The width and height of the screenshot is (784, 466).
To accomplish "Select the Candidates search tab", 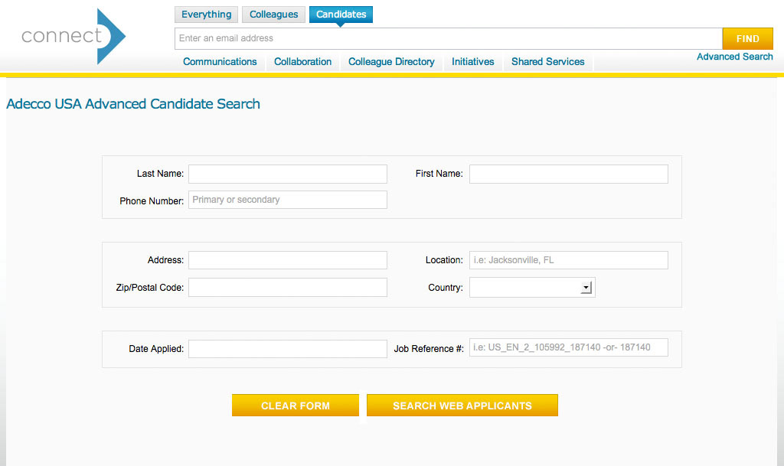I will (341, 15).
